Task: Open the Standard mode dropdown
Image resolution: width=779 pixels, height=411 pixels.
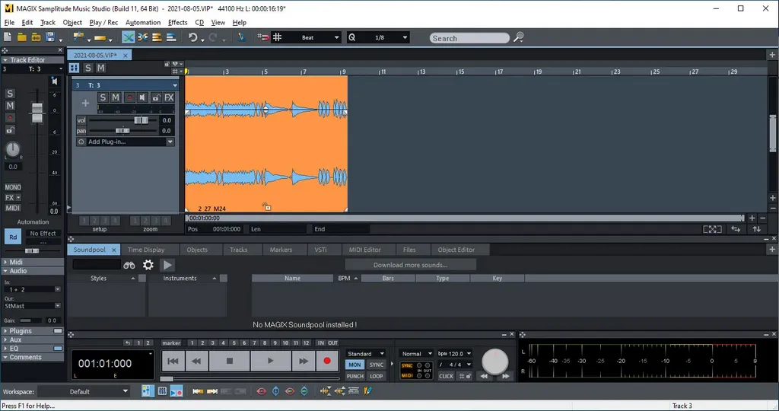Action: click(366, 354)
